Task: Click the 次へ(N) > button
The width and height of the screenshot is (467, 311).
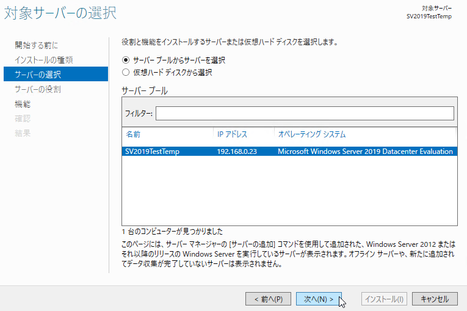Action: click(x=319, y=299)
